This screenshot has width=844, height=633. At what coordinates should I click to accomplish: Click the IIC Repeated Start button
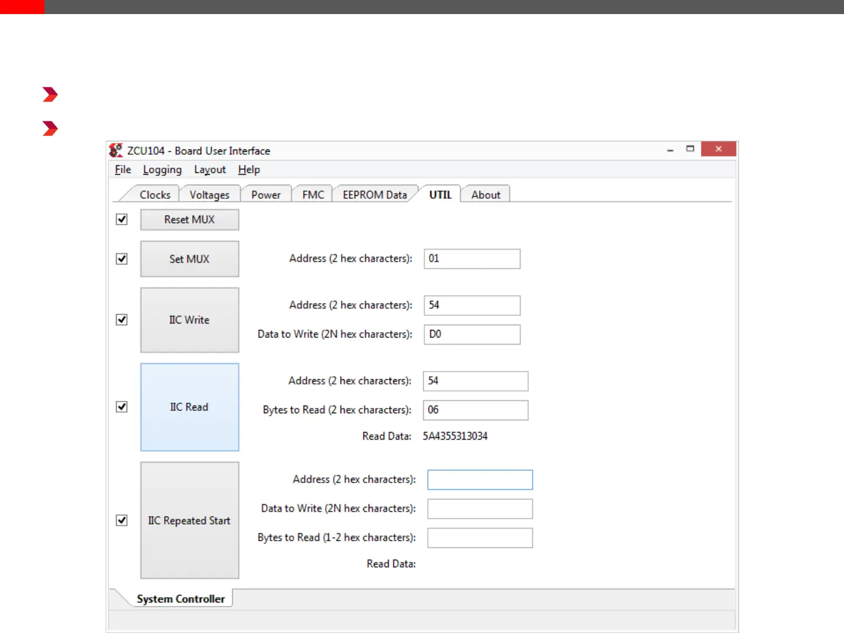click(189, 520)
